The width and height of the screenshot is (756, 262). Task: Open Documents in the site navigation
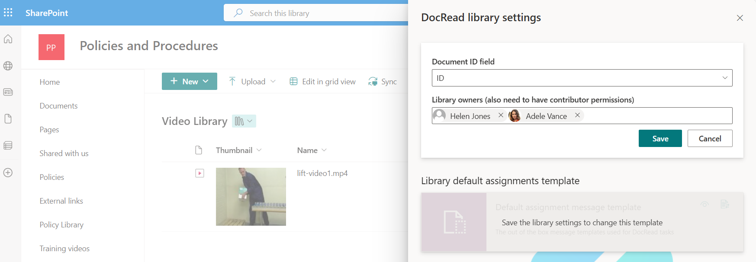coord(58,106)
